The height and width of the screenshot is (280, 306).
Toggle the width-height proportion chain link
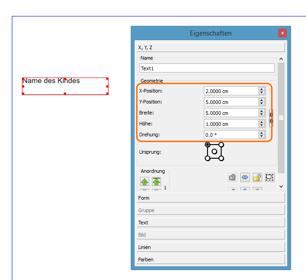(x=271, y=118)
